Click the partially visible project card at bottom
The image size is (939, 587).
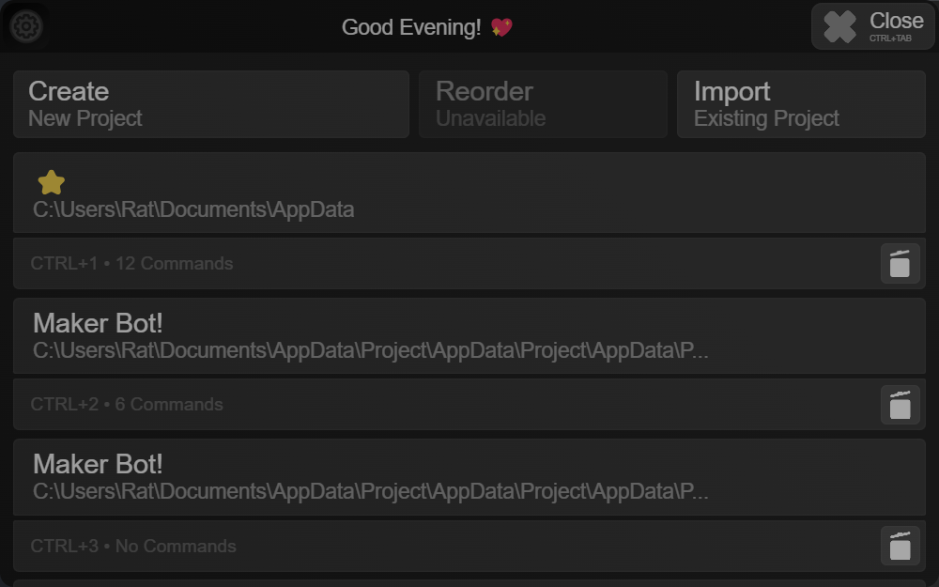pos(469,583)
